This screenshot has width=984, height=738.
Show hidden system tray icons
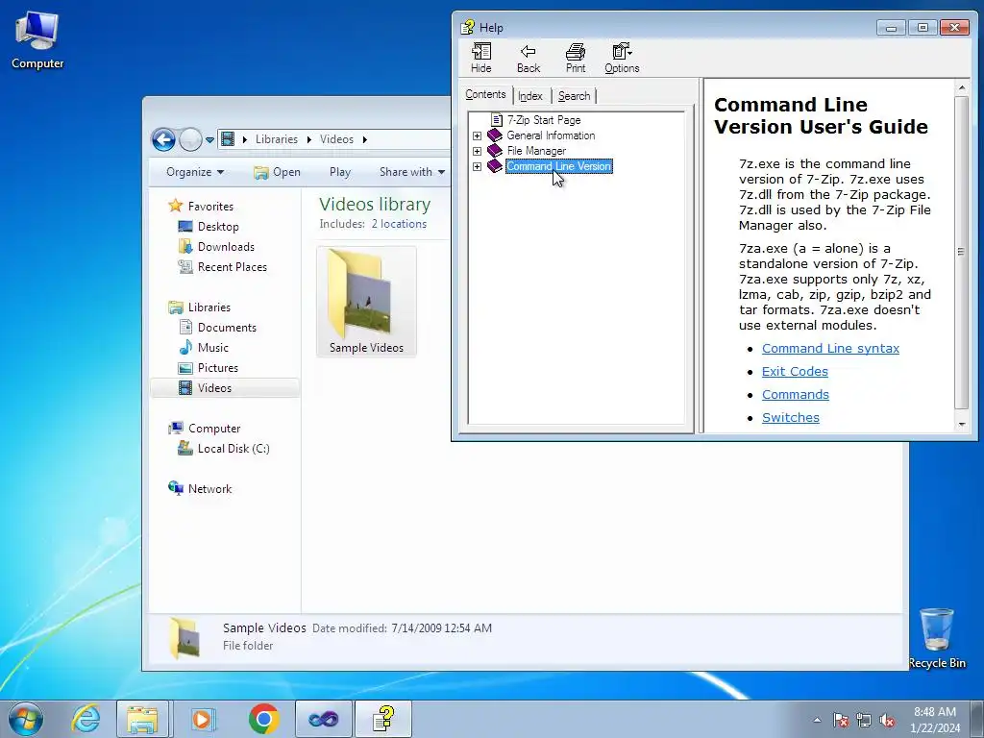click(x=817, y=720)
